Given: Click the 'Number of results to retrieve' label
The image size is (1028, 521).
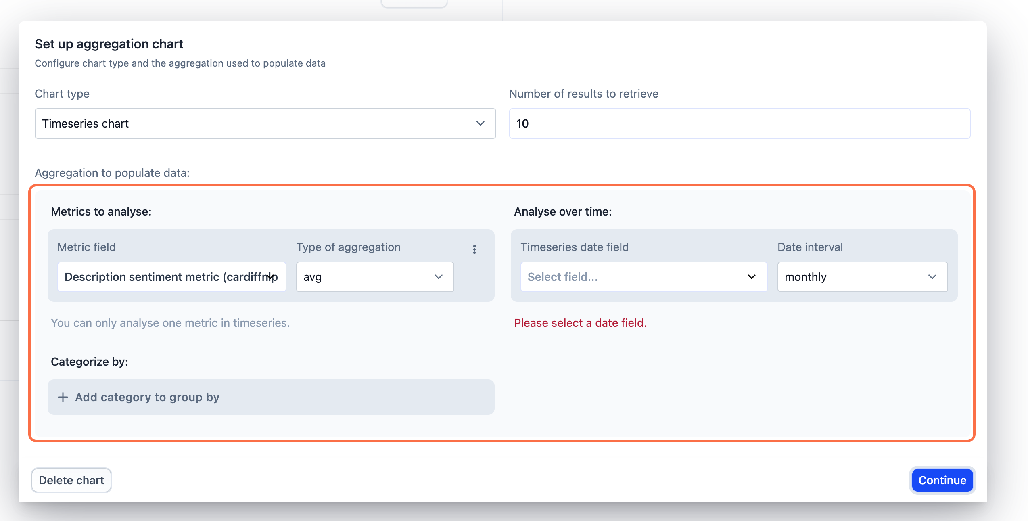Looking at the screenshot, I should pyautogui.click(x=583, y=94).
